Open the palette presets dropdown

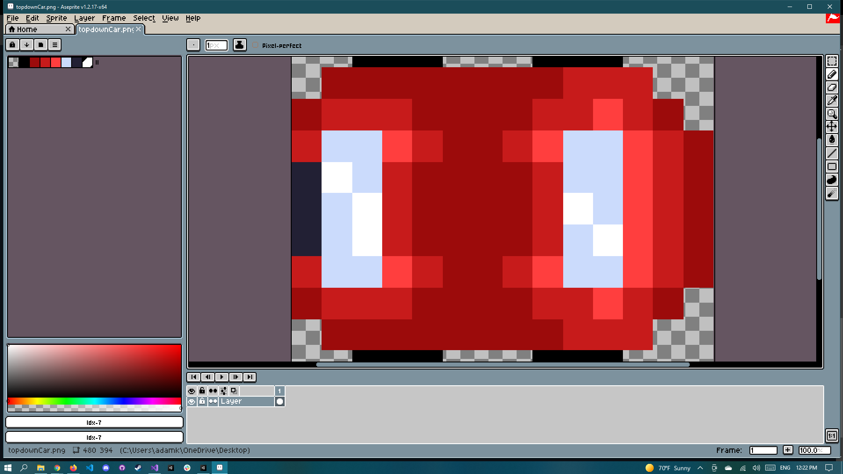(40, 44)
